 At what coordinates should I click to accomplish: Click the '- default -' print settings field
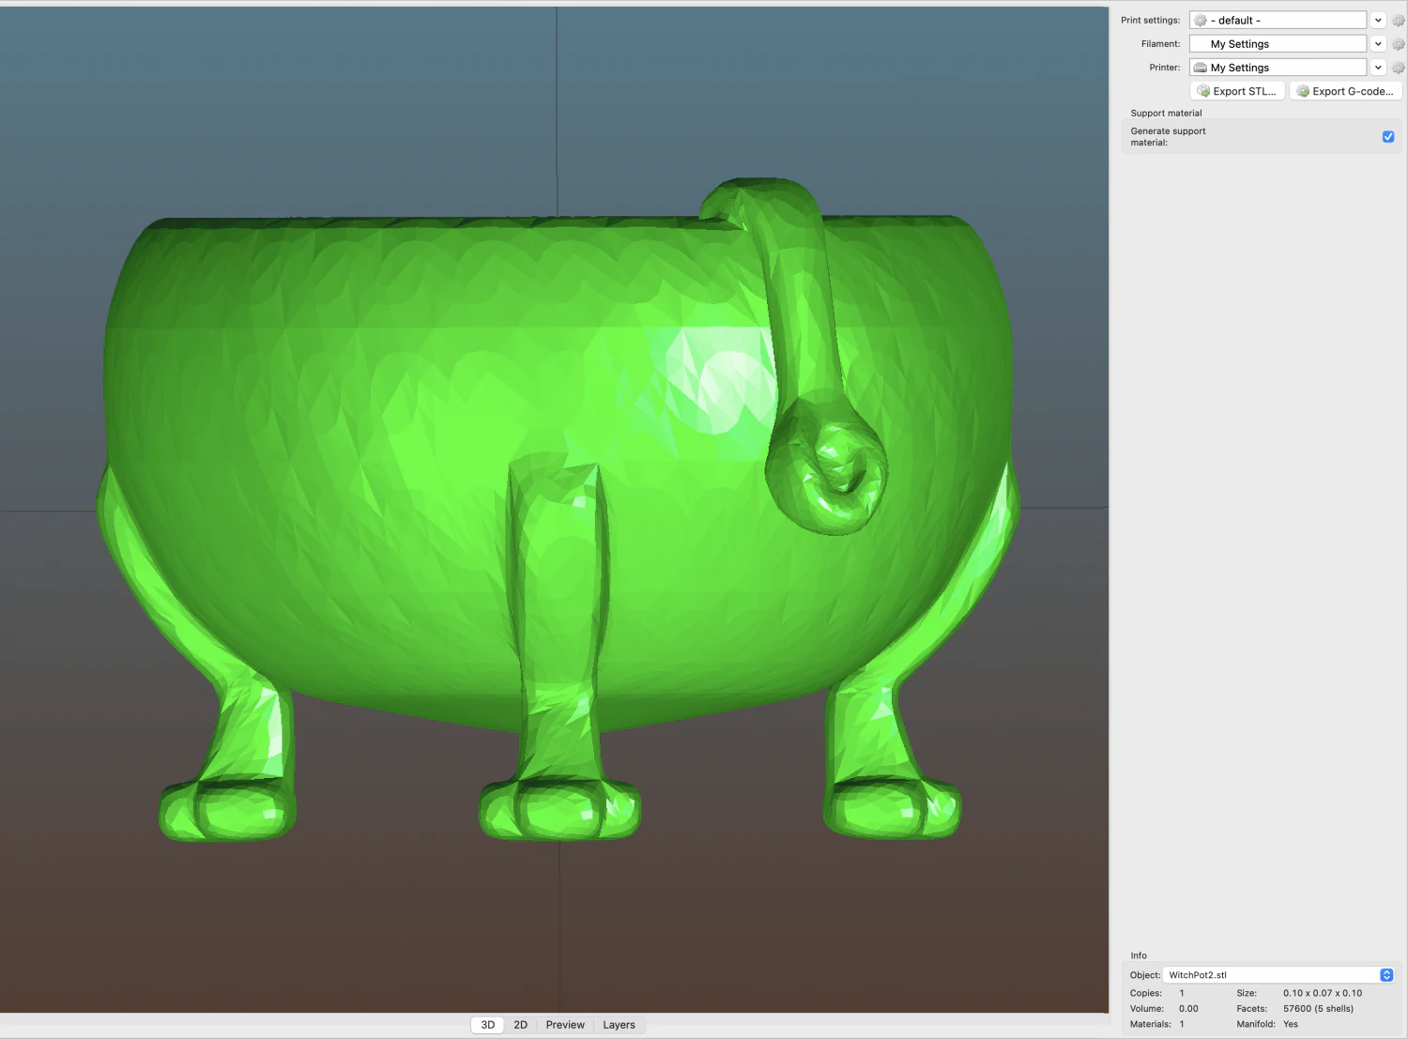(1278, 21)
